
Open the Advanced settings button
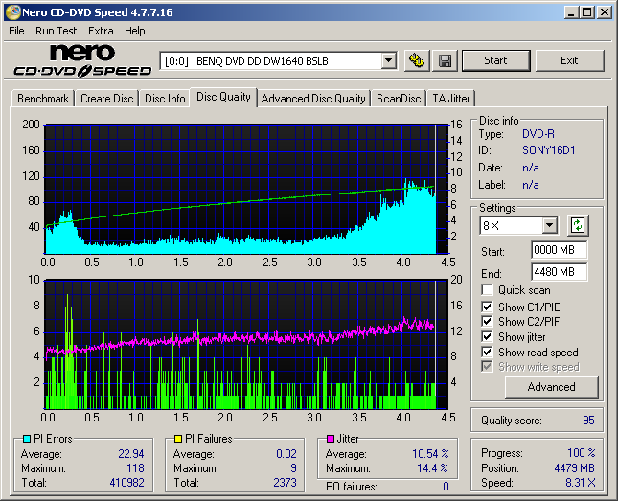551,387
